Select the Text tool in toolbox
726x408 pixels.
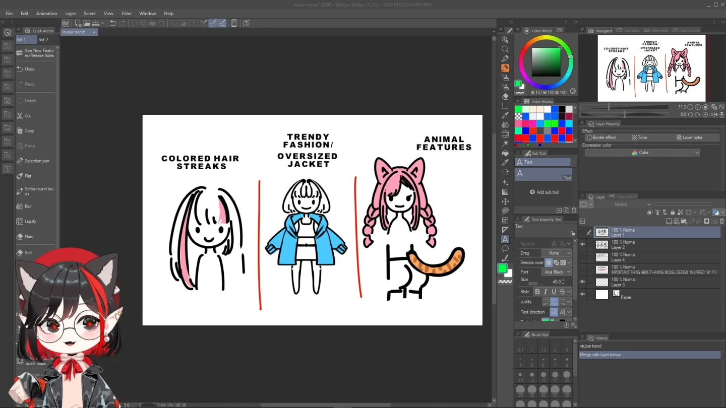[x=505, y=239]
